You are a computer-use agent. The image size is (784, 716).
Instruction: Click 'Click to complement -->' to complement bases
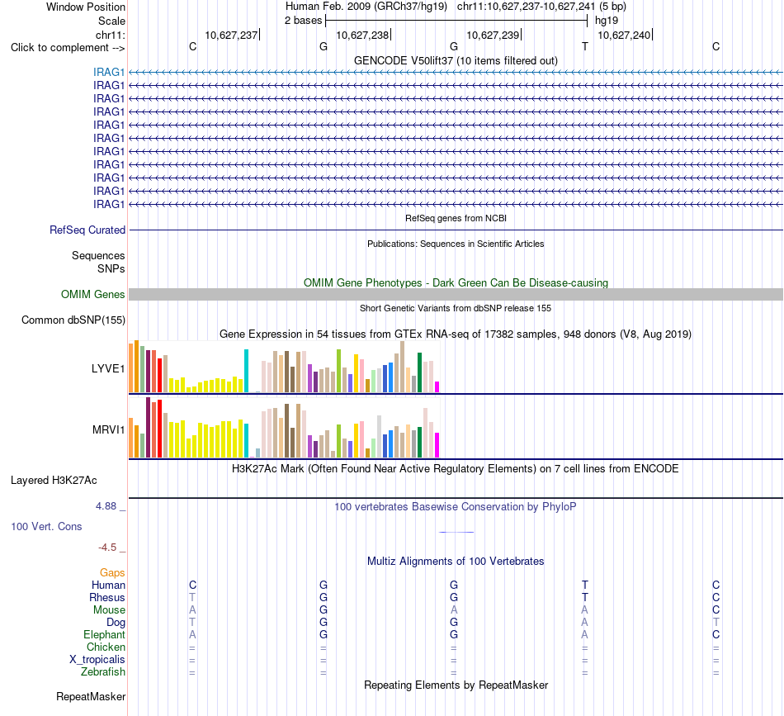click(68, 48)
